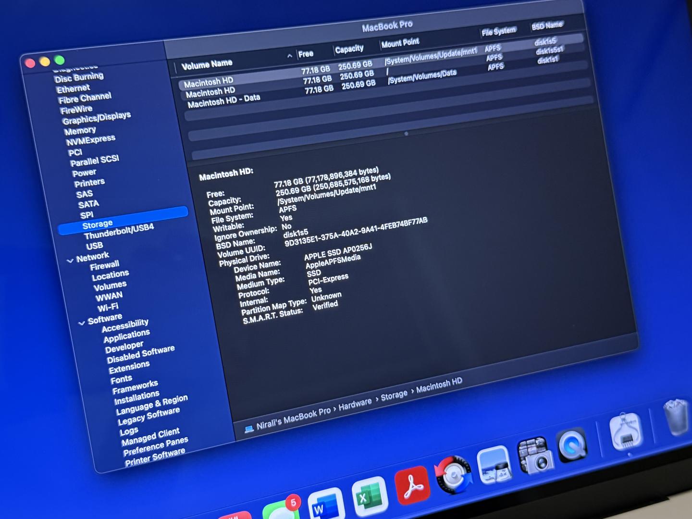Select WWAN under Network
The width and height of the screenshot is (692, 519).
[109, 297]
